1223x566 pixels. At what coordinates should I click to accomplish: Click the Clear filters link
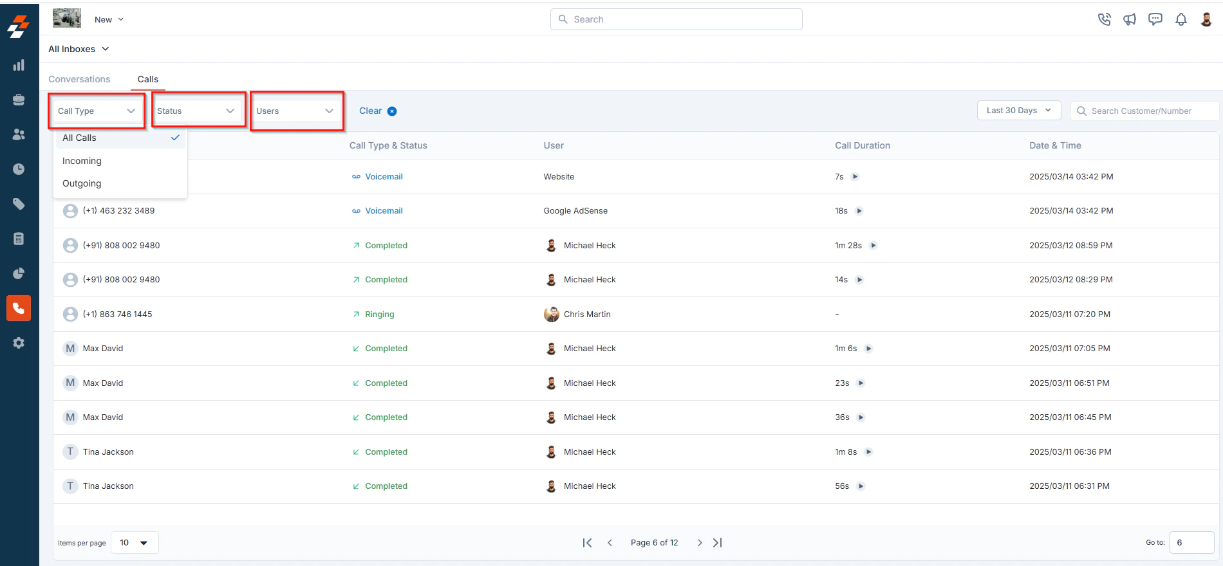tap(371, 111)
